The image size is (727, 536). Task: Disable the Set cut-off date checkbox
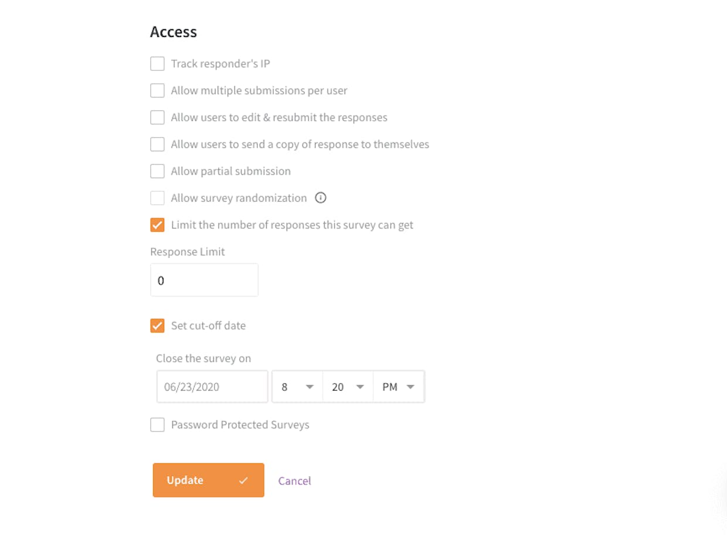tap(157, 325)
